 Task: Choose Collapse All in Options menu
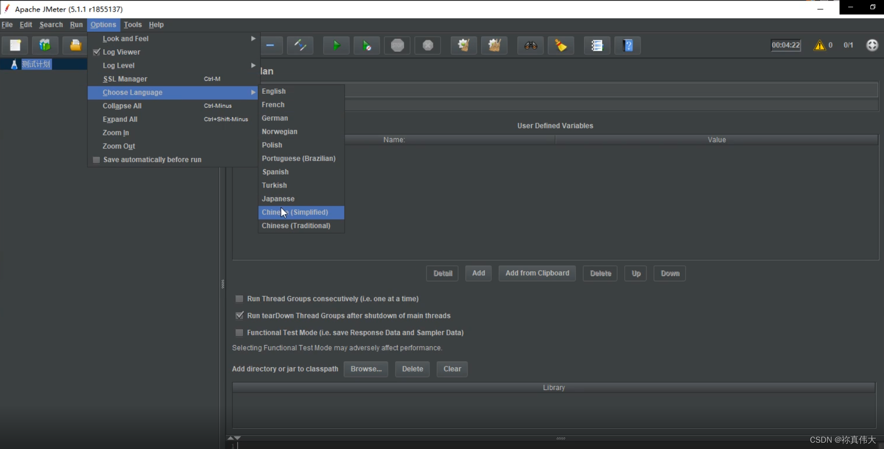pyautogui.click(x=173, y=106)
